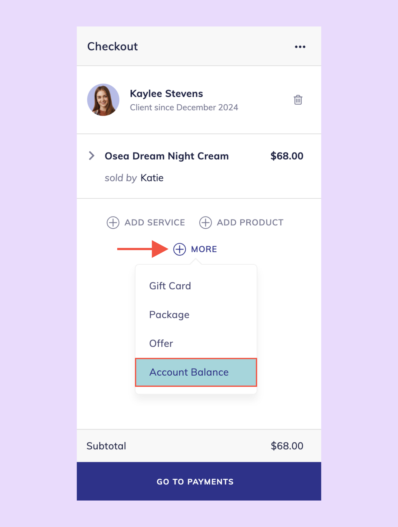This screenshot has width=398, height=527.
Task: Click the plus icon beside Add Product
Action: [x=205, y=223]
